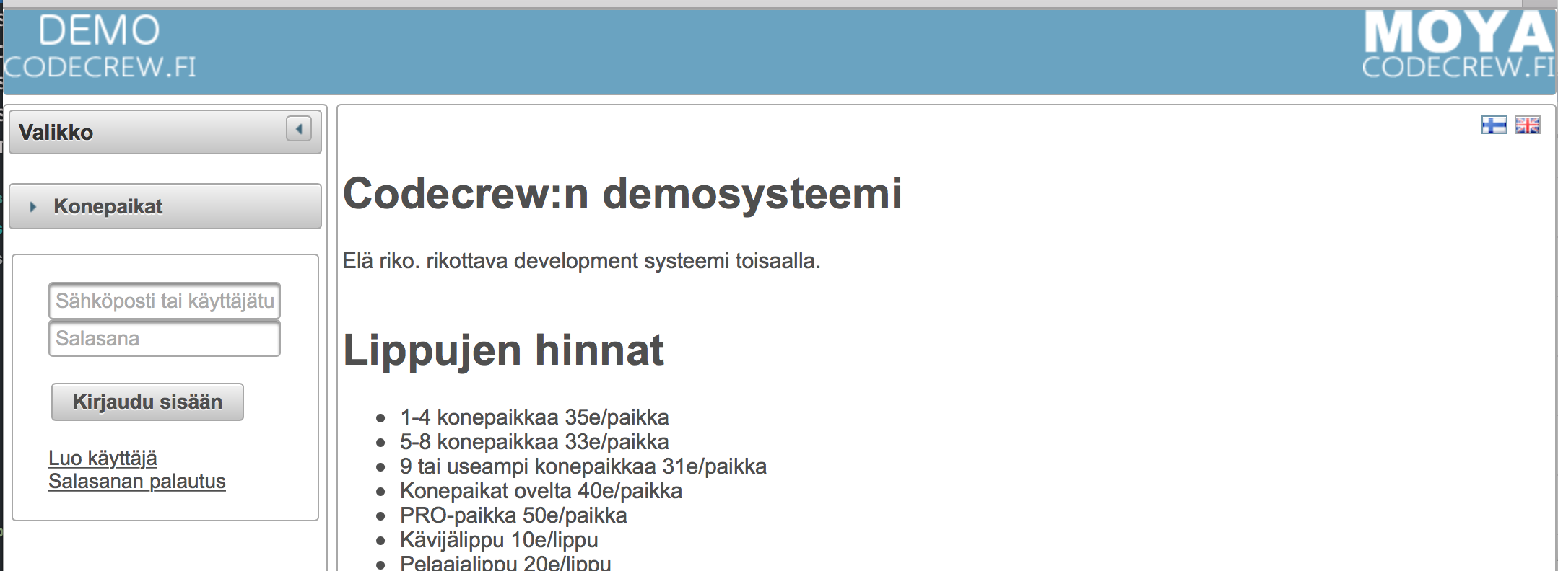
Task: Click the Konepaikat ovelta 40e/paikka list item
Action: [541, 491]
